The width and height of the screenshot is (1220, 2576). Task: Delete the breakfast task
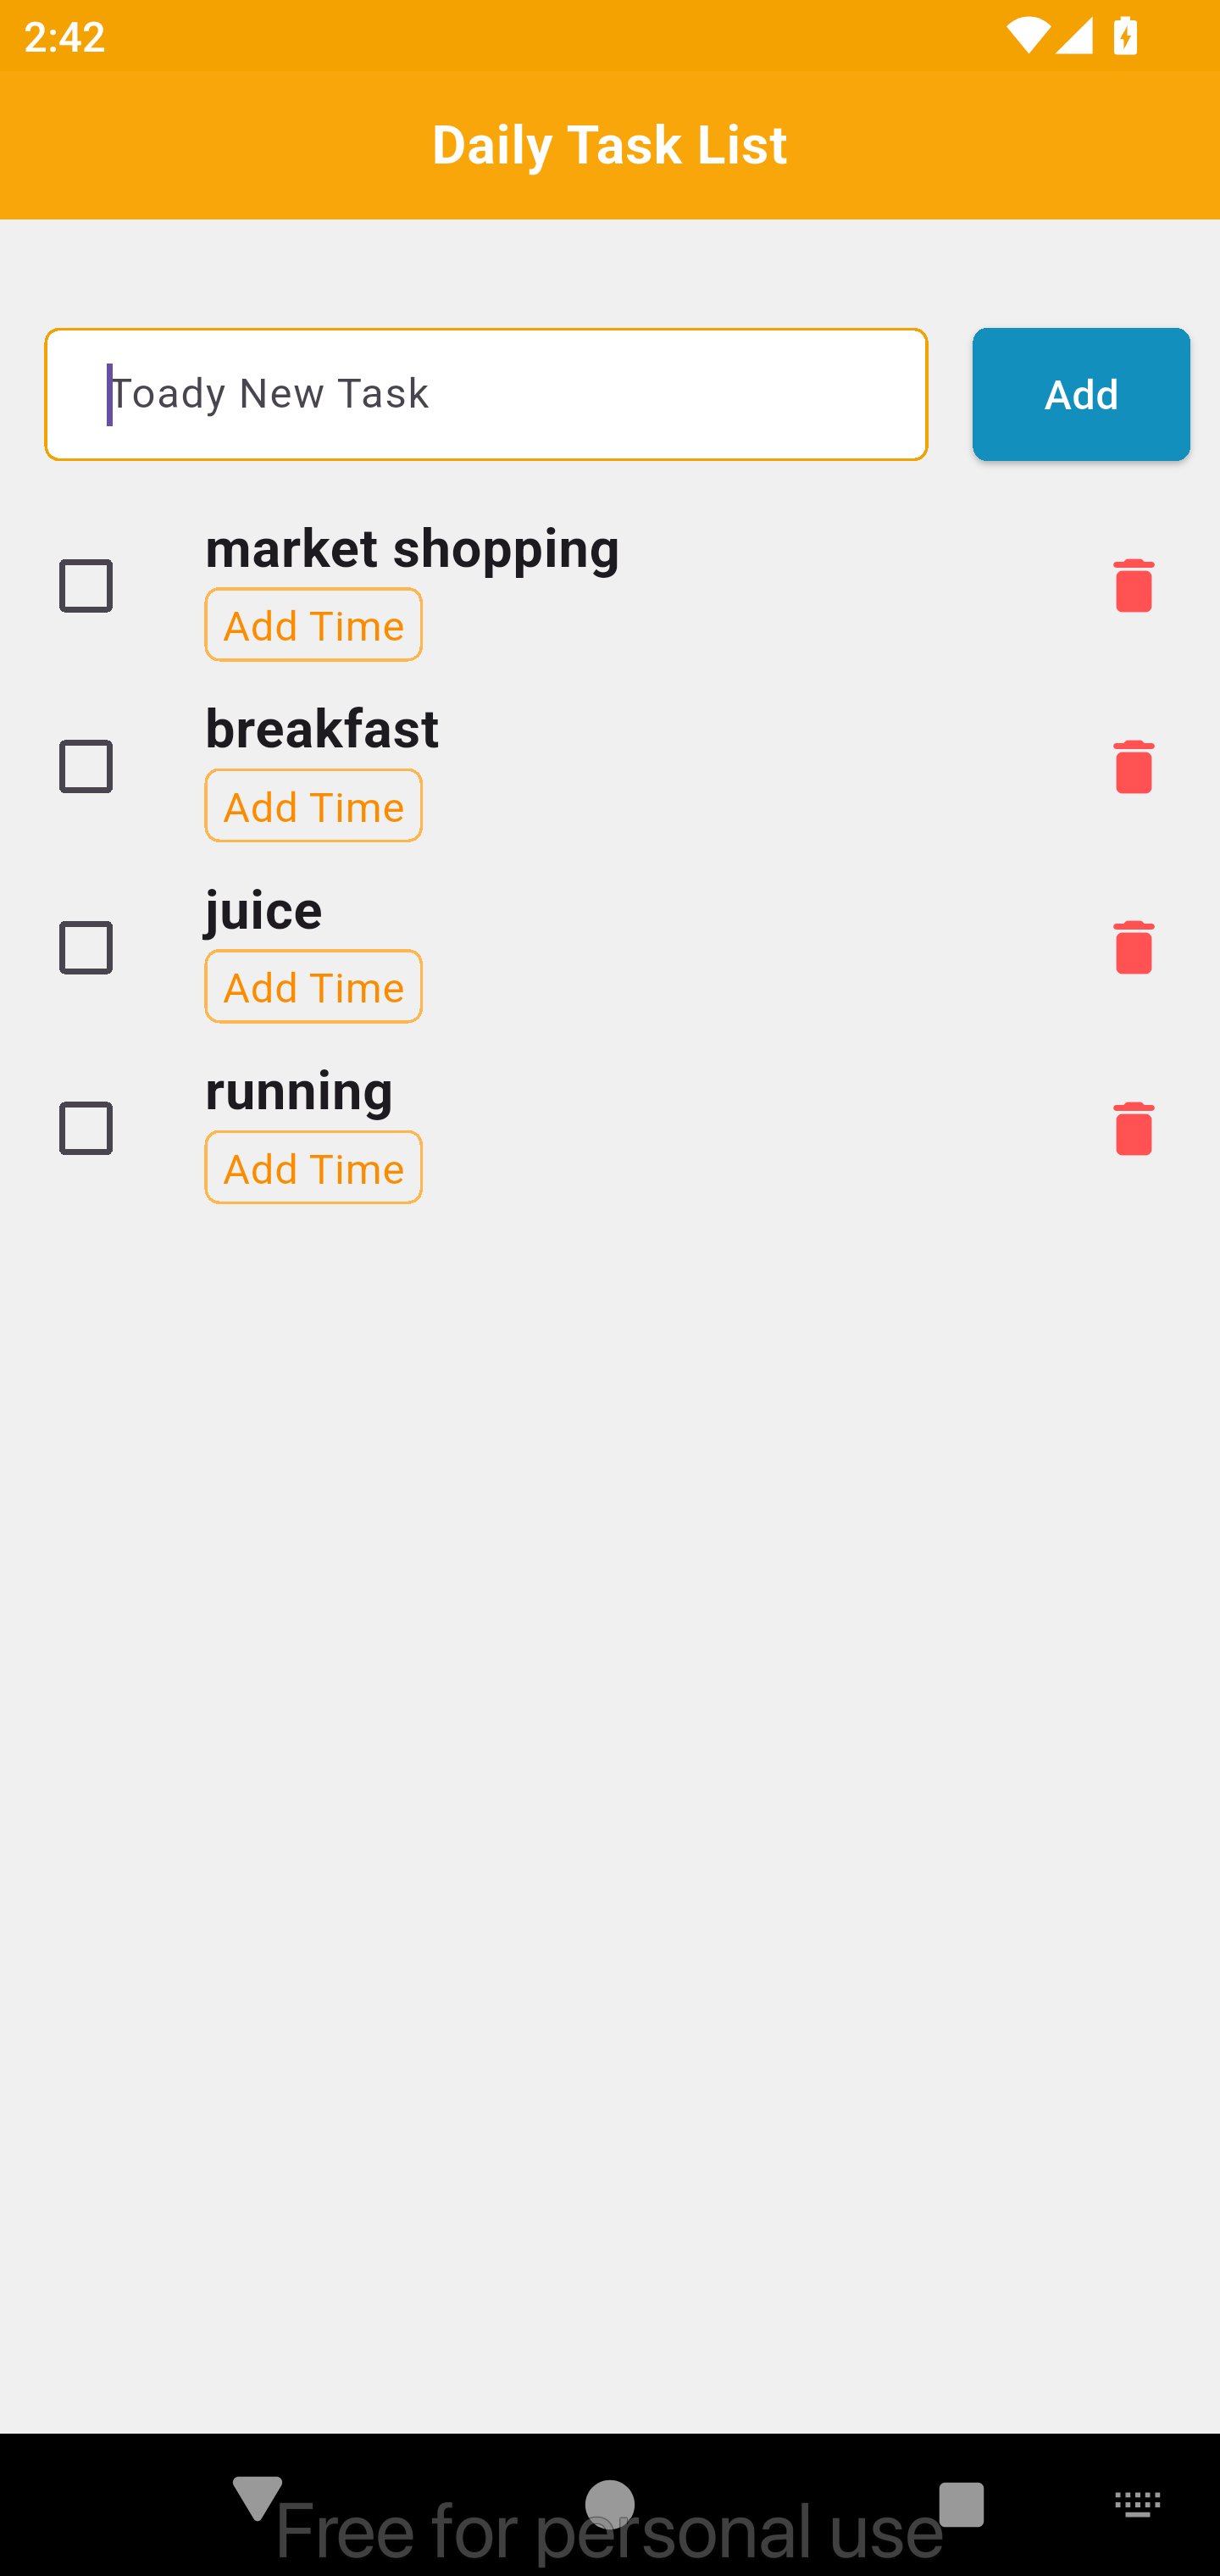(x=1133, y=766)
